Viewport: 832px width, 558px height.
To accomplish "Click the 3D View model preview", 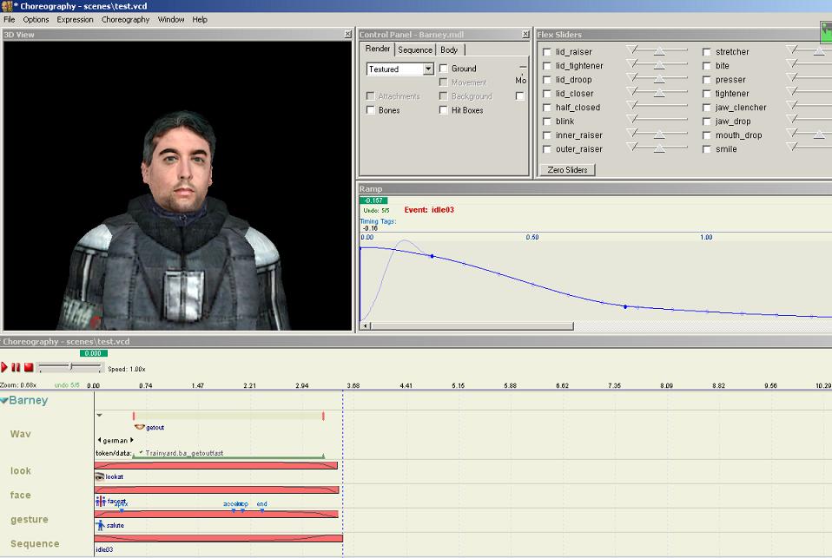I will (177, 186).
